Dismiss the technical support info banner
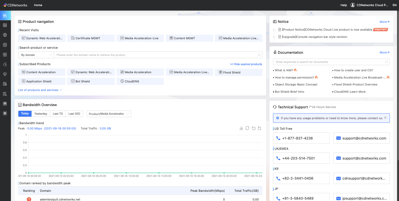This screenshot has height=201, width=399. click(x=385, y=118)
